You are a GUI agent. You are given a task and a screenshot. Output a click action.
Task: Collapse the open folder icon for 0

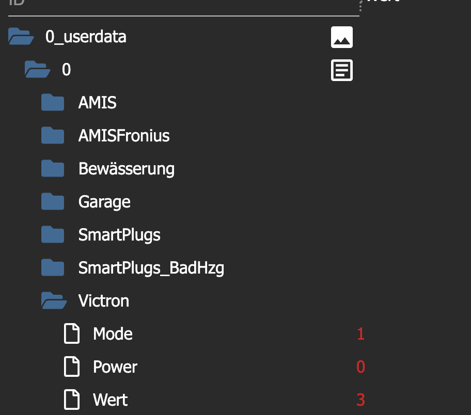pos(37,69)
